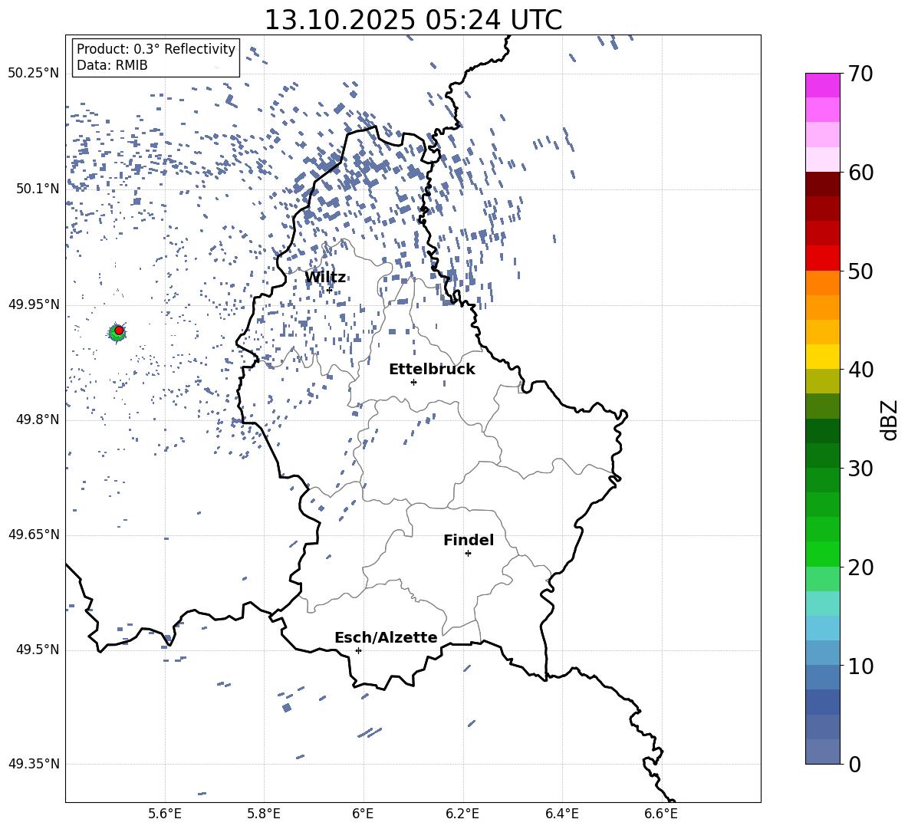Click the title 13.10.2025 05:24 UTC
Screen dimensions: 908x829
pyautogui.click(x=413, y=20)
